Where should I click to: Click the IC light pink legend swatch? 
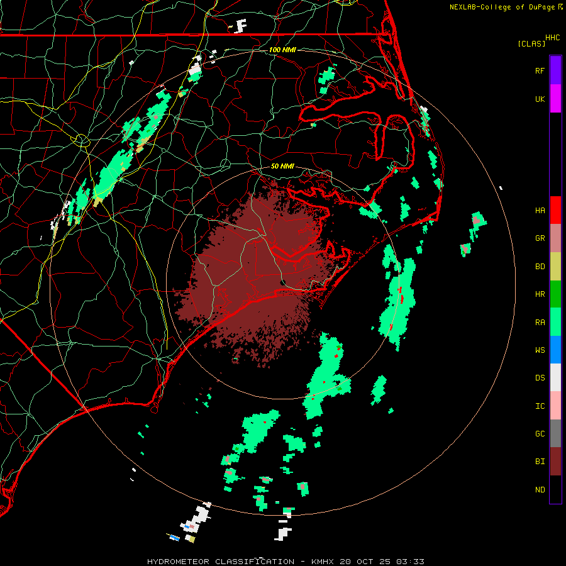[x=555, y=406]
